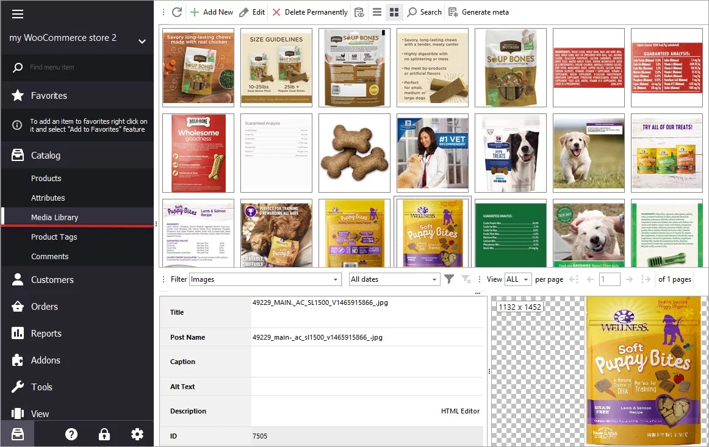Open the Images filter dropdown
Viewport: 709px width, 447px height.
(265, 279)
